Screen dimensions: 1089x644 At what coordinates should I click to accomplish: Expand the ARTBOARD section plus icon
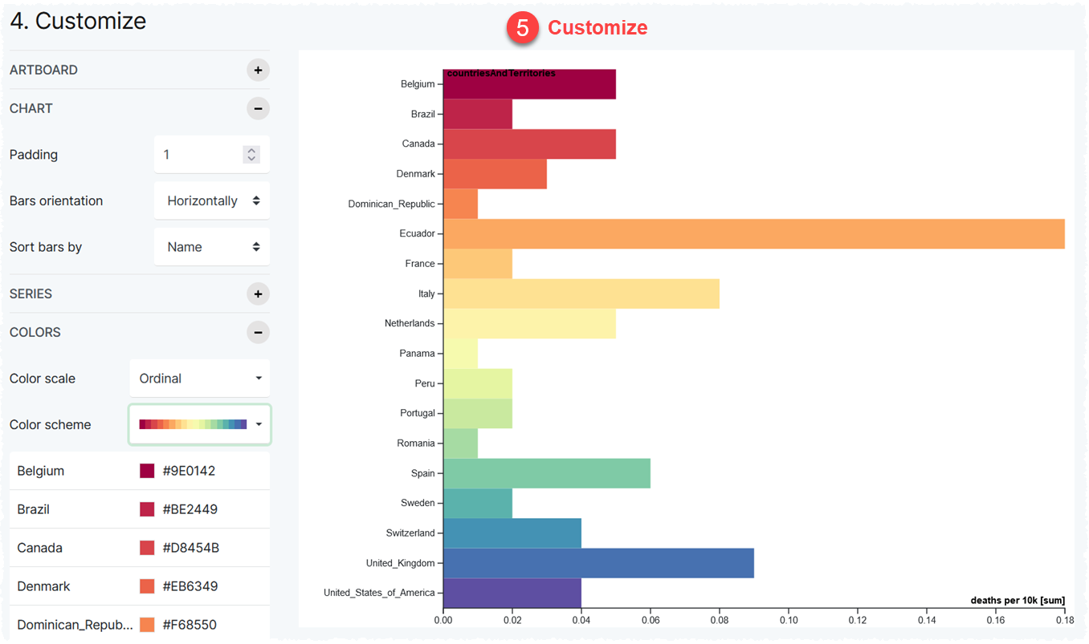pyautogui.click(x=257, y=70)
